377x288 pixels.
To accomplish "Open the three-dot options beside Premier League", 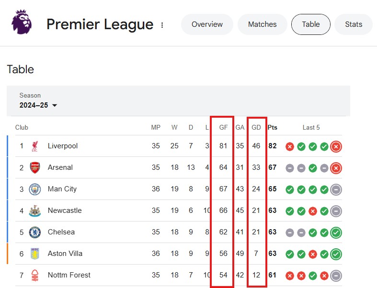I will click(162, 25).
